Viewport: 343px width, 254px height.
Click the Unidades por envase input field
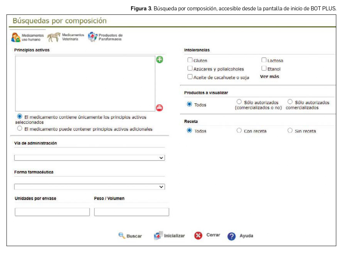[52, 211]
